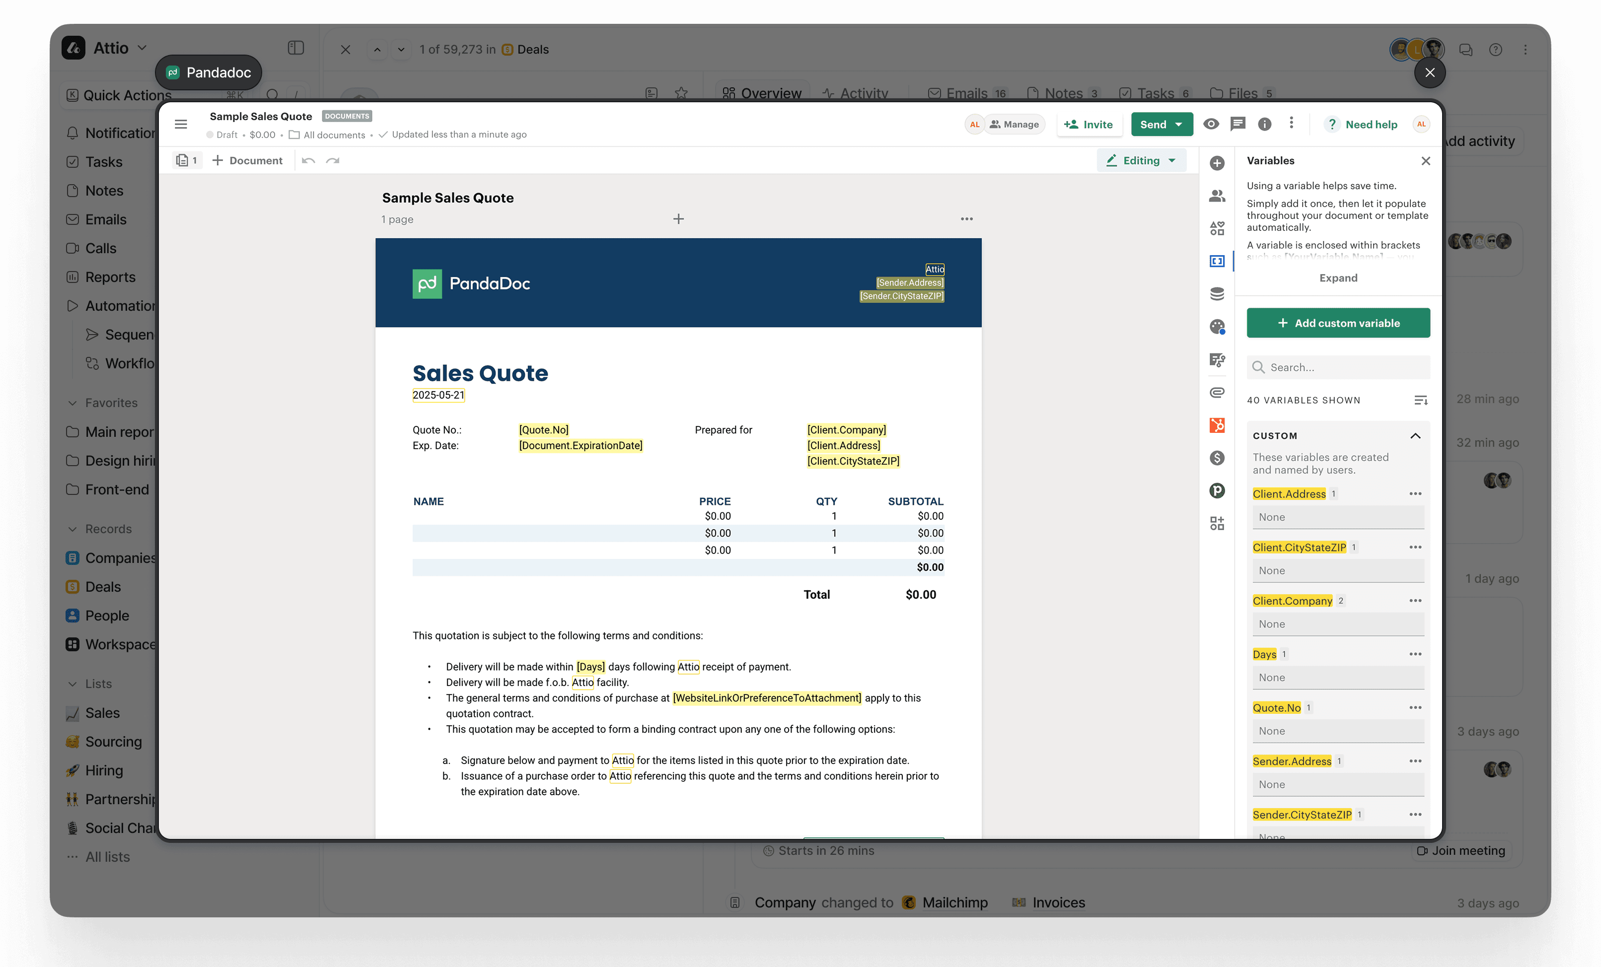Open the apps add-ons grid icon
Image resolution: width=1601 pixels, height=967 pixels.
[1217, 523]
